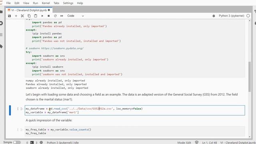Cut selected cell with the scissors icon
This screenshot has width=256, height=144.
pyautogui.click(x=22, y=16)
